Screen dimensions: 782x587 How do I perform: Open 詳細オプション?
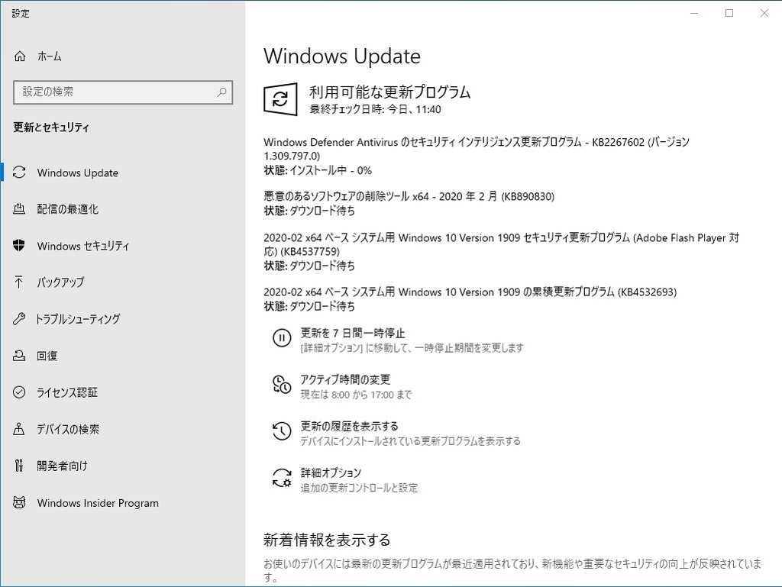tap(345, 479)
